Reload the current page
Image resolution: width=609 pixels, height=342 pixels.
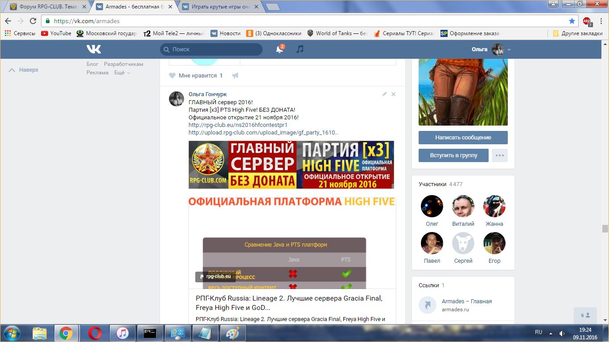coord(33,21)
